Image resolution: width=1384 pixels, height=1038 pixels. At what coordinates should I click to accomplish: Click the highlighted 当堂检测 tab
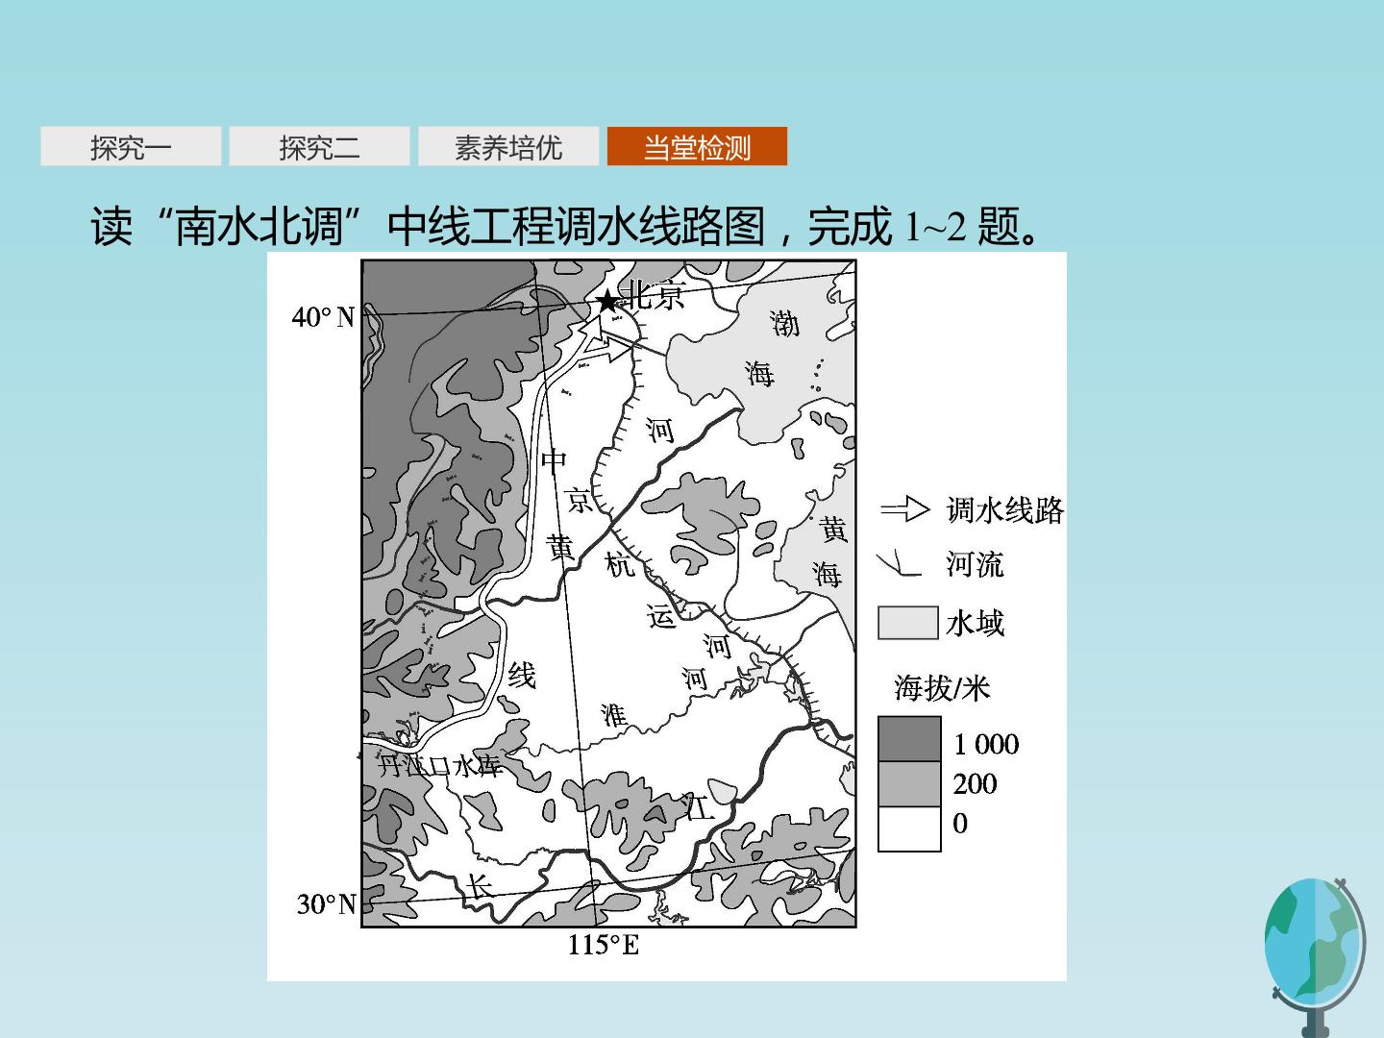click(x=697, y=146)
